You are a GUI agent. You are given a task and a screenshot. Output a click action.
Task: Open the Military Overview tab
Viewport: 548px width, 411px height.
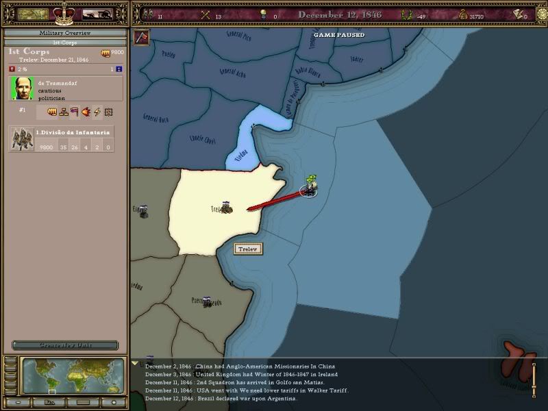point(64,33)
